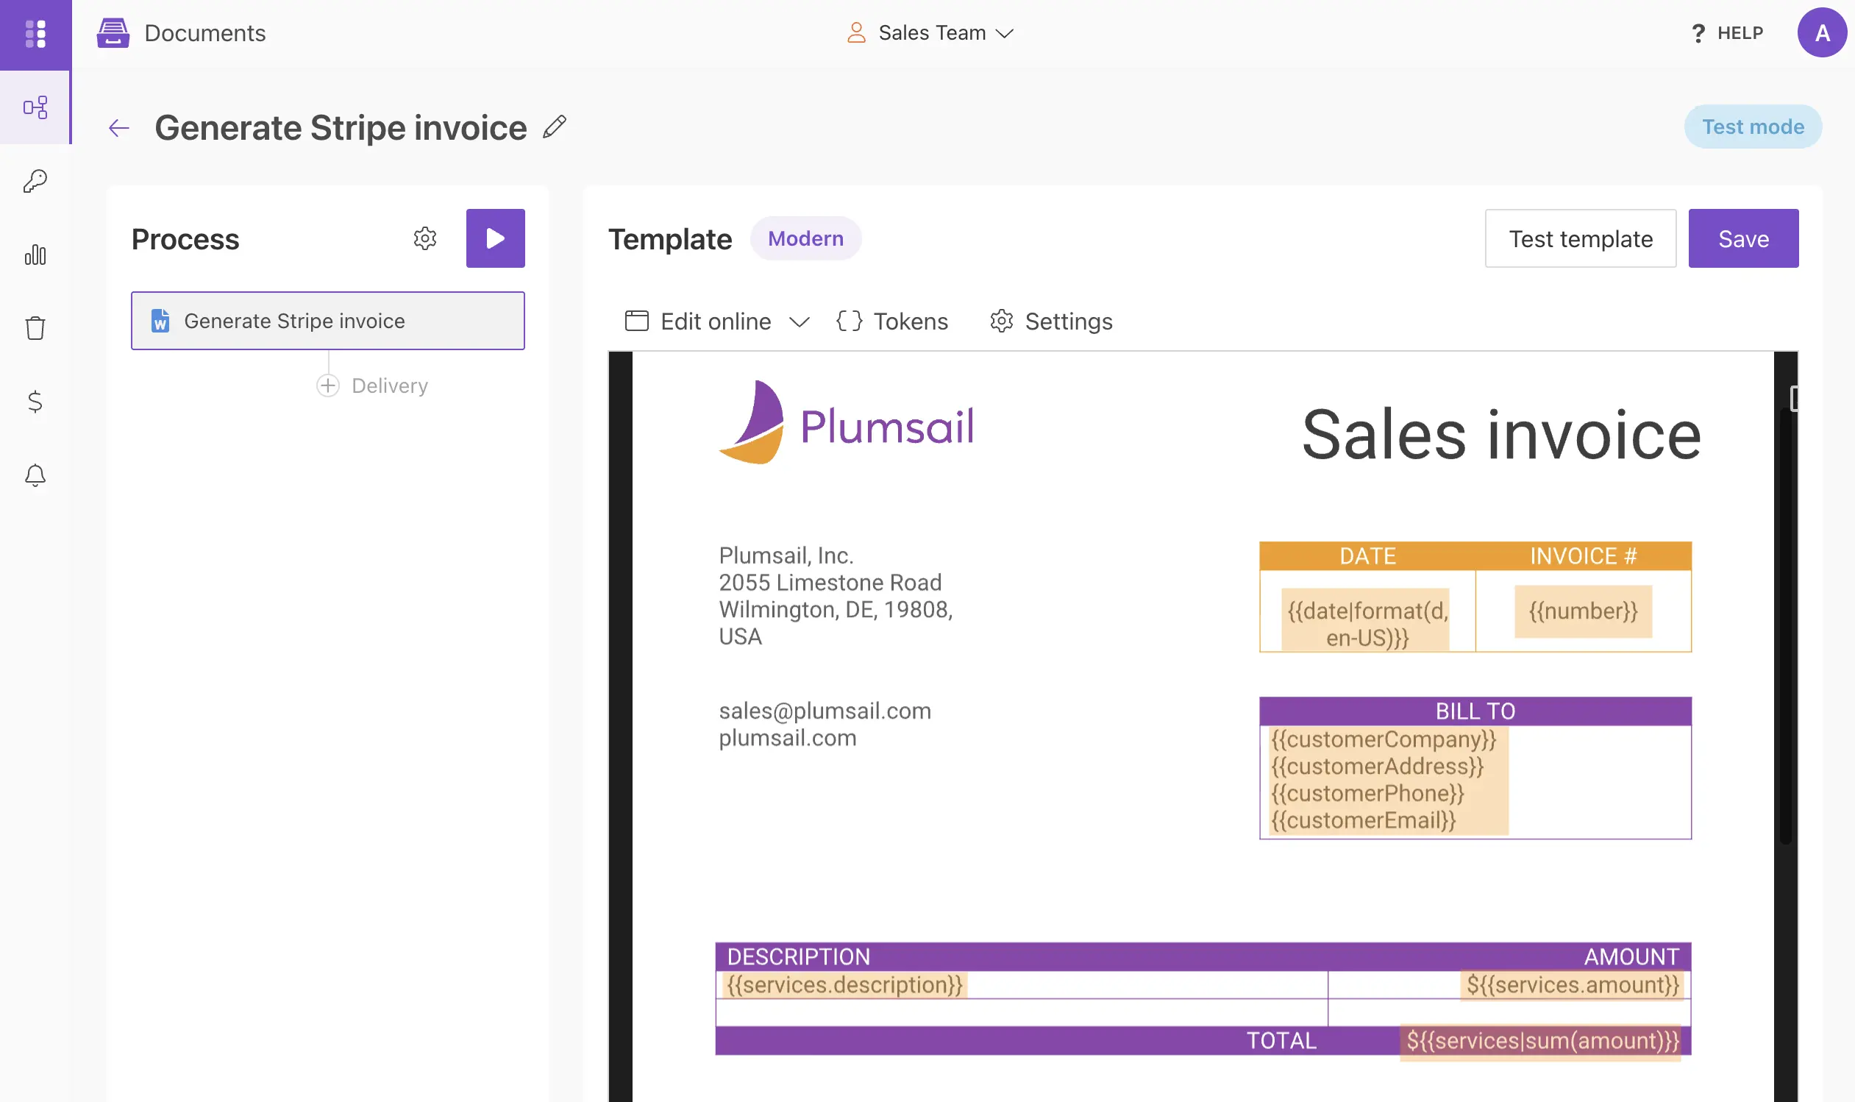Select the Generate Stripe invoice process step

point(328,321)
